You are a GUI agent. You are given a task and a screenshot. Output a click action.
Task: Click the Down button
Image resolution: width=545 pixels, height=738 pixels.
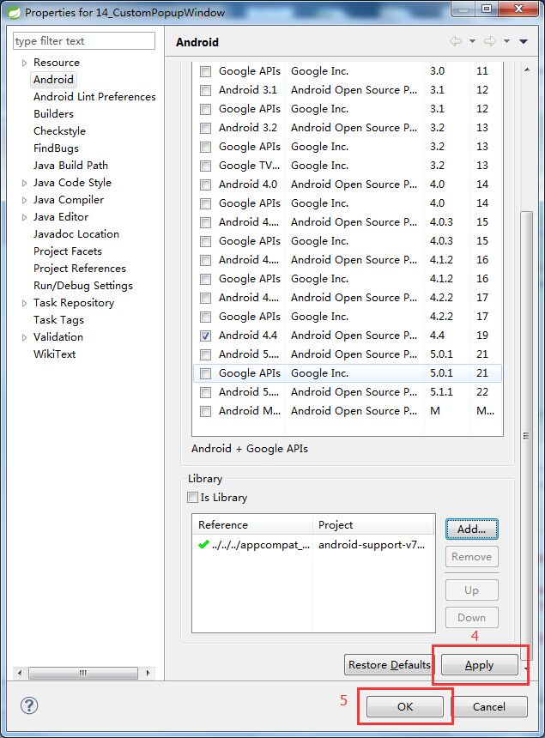pos(471,618)
